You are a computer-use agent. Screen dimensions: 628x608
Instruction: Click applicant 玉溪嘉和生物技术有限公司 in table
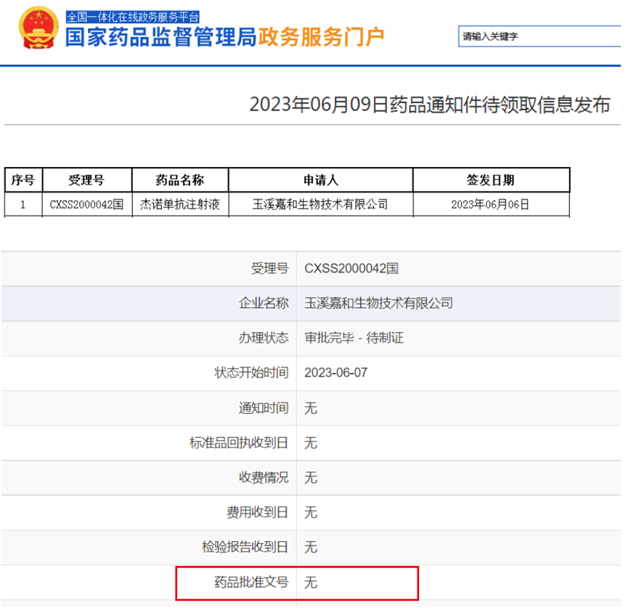point(320,205)
